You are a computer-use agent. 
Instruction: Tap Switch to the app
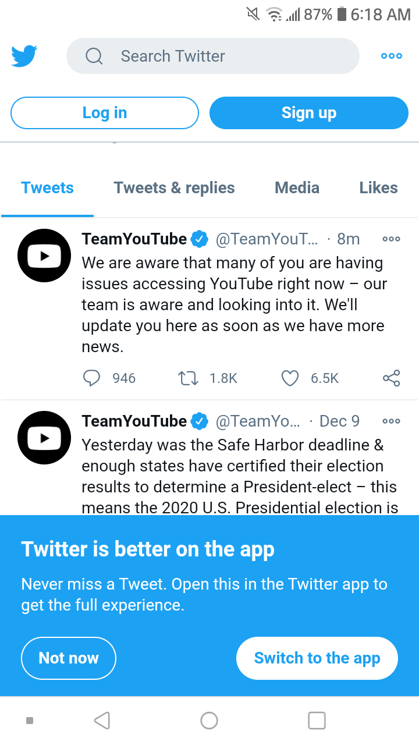click(x=317, y=658)
